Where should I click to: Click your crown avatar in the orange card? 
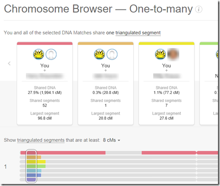click(x=100, y=54)
